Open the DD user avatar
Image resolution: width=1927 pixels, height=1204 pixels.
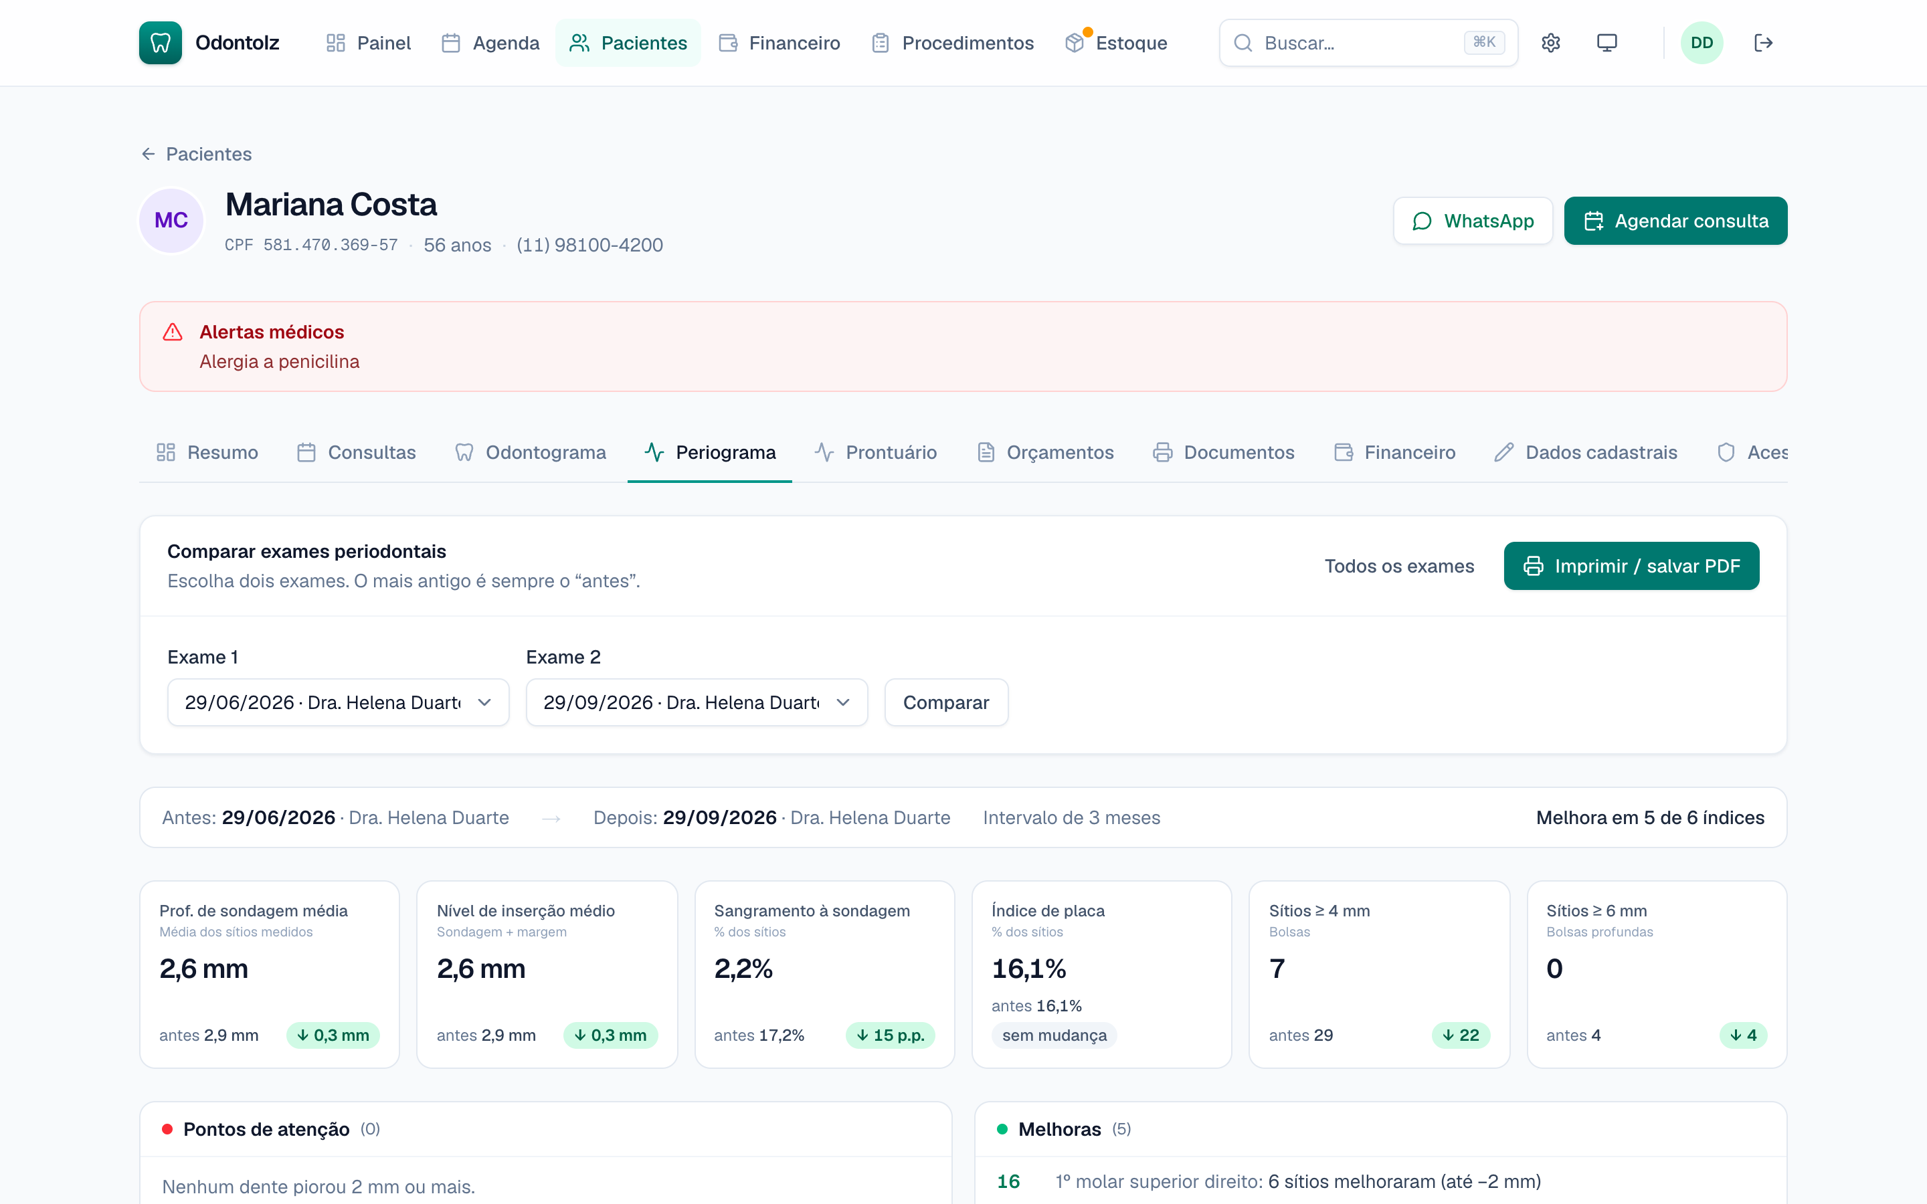click(1702, 43)
